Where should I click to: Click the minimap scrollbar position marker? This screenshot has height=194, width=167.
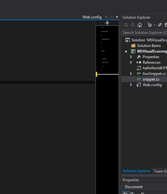(x=97, y=74)
